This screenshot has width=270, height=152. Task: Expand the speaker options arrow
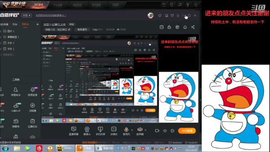145,130
